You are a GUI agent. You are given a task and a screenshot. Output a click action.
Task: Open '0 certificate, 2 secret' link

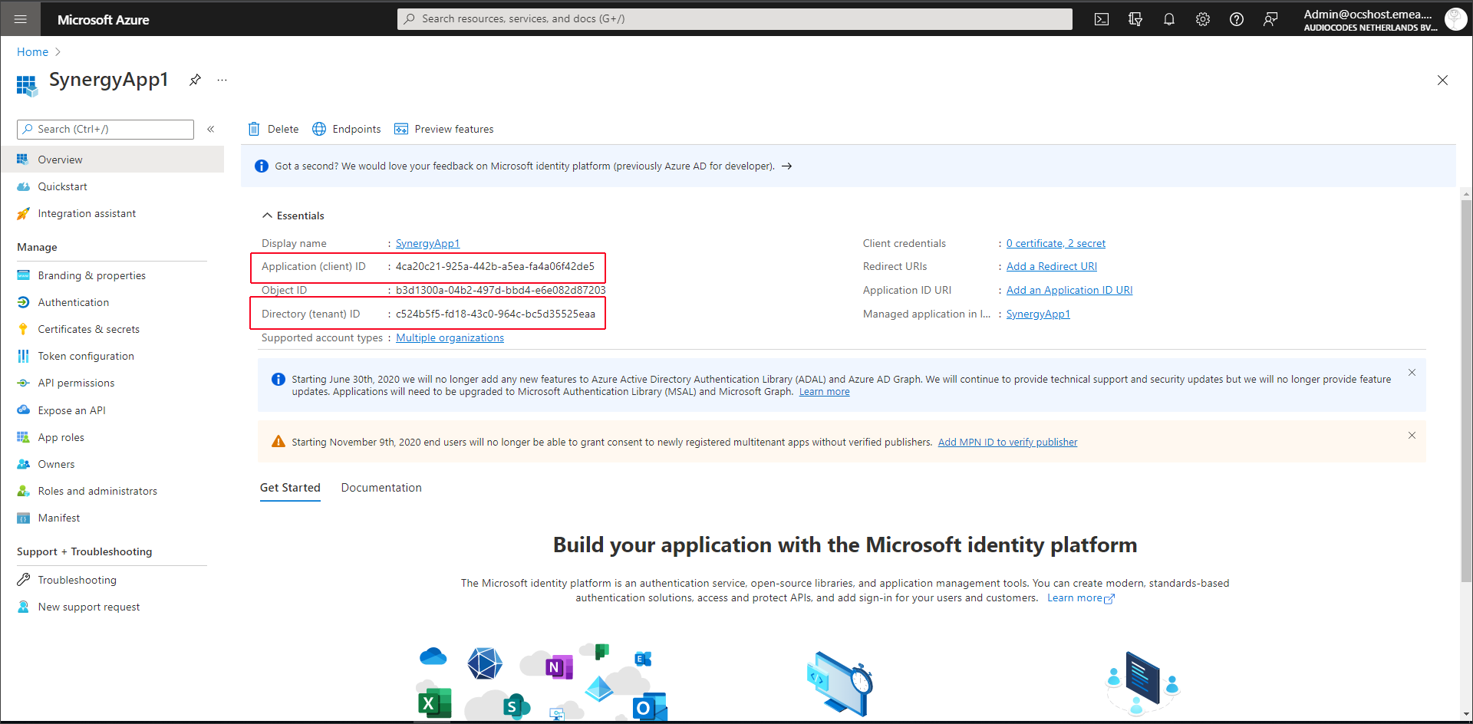click(1056, 243)
